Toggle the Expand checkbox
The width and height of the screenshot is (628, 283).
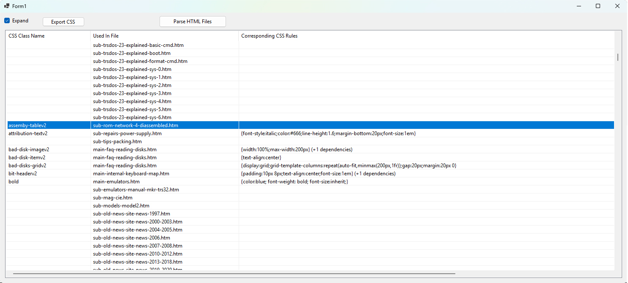coord(7,21)
